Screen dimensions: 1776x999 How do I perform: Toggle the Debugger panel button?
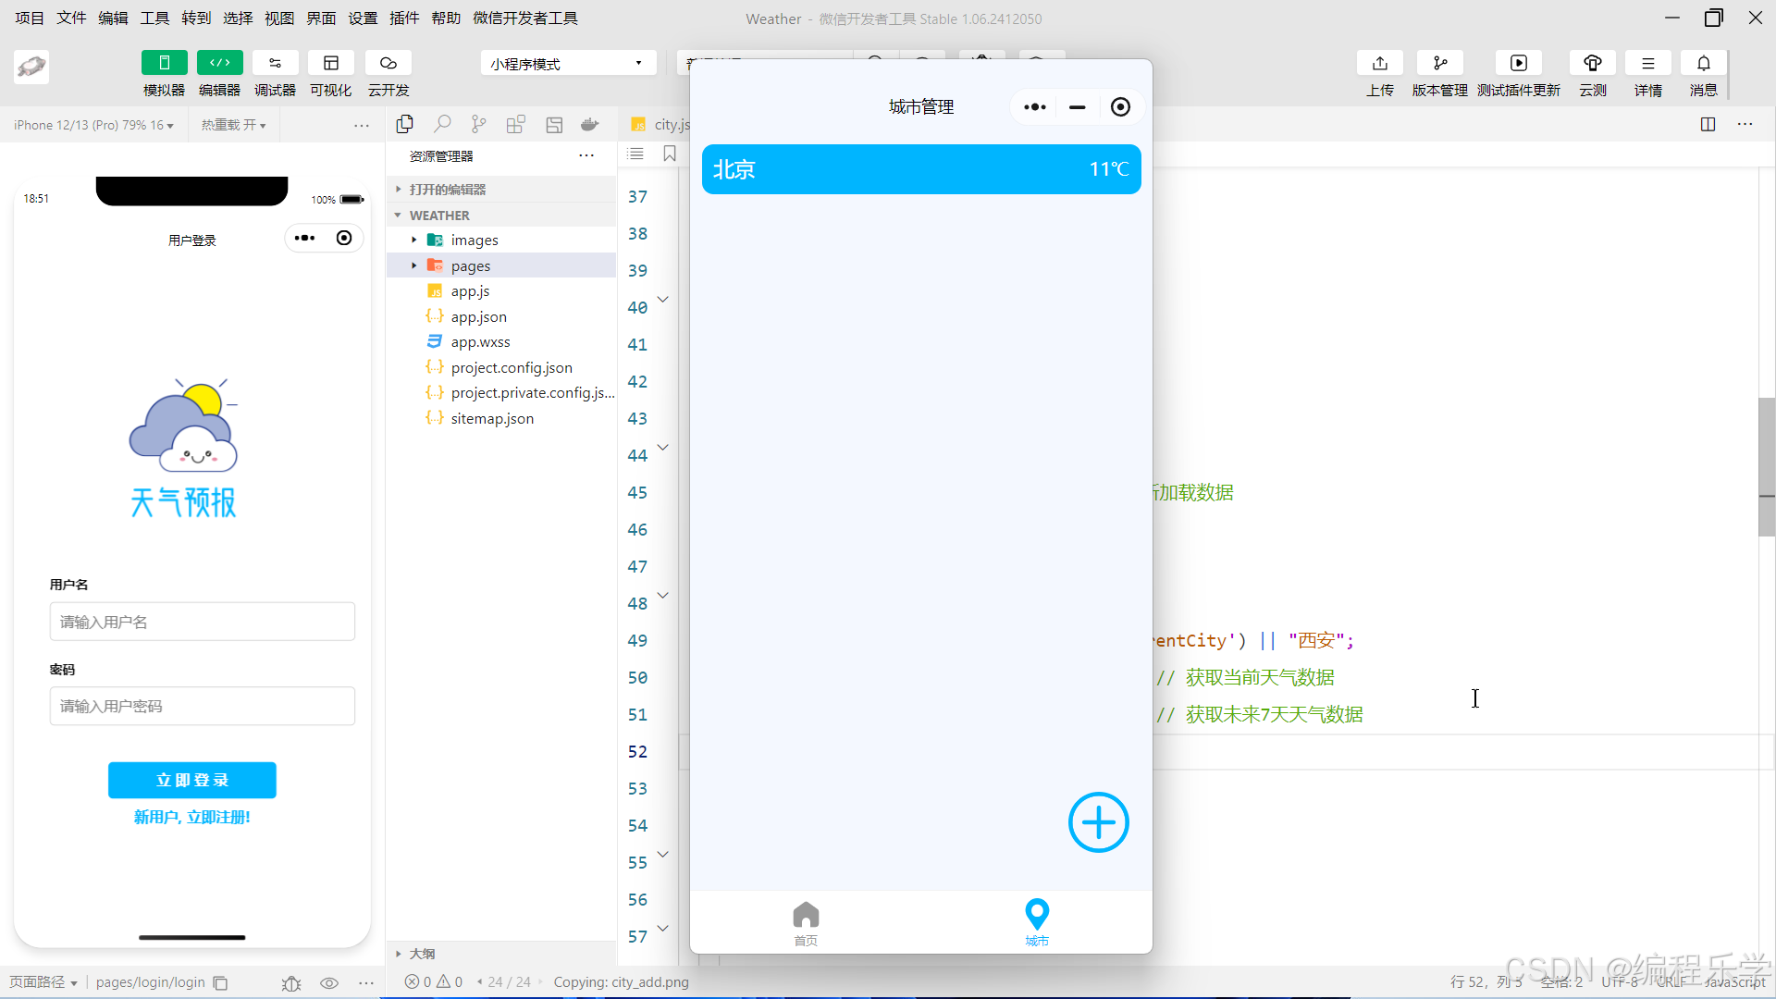coord(275,63)
